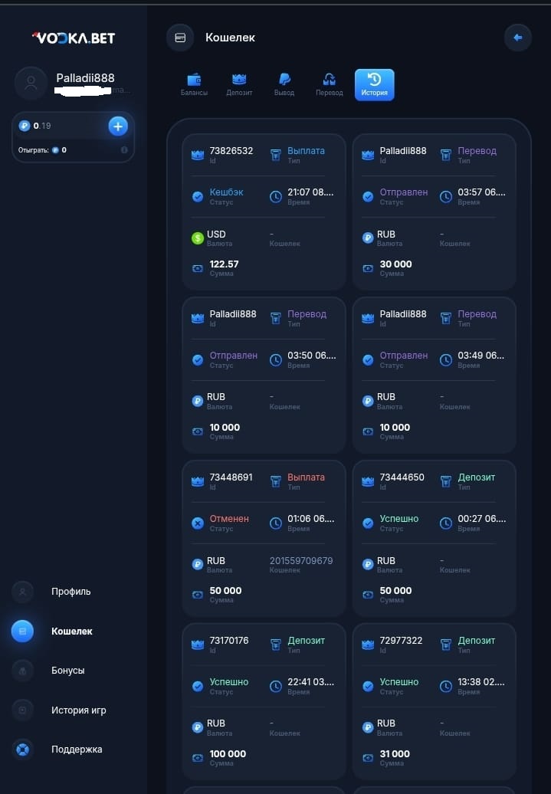Click transaction ID 73444650
Screen dimensions: 551x794
402,477
